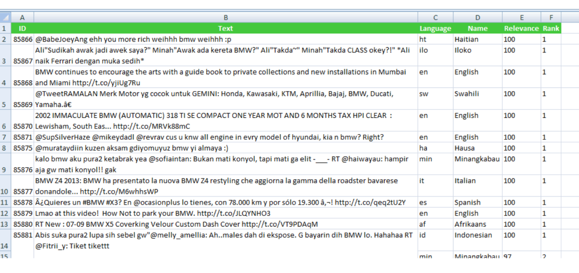The image size is (579, 273).
Task: Click the green 'Text' header cell
Action: [226, 28]
